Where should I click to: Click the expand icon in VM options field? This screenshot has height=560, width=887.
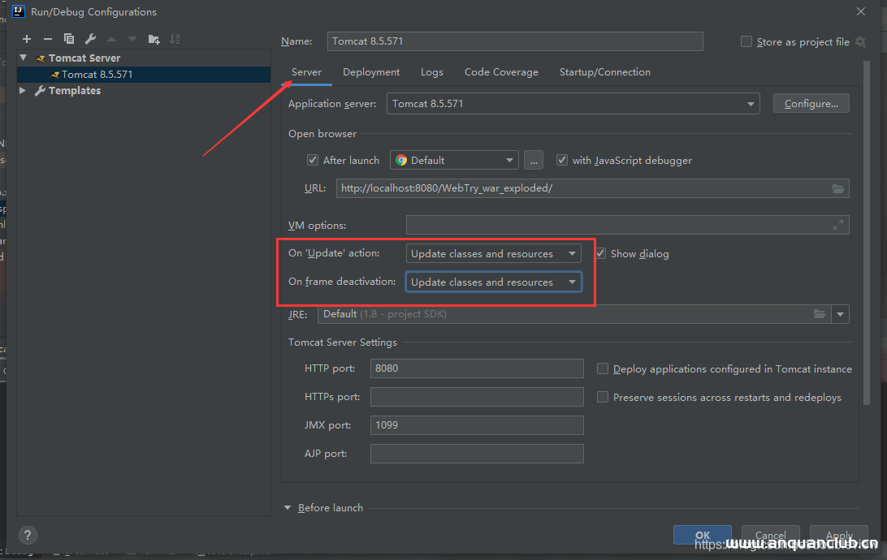click(x=837, y=226)
